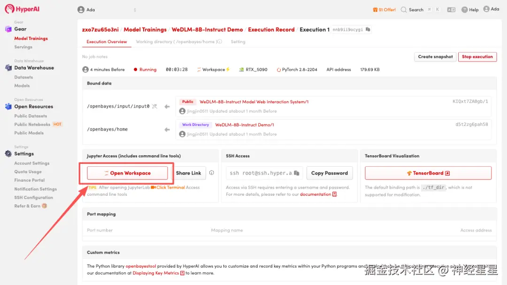Click Jingjin0511 avatar under WeDLM Model Web Interaction

[182, 111]
